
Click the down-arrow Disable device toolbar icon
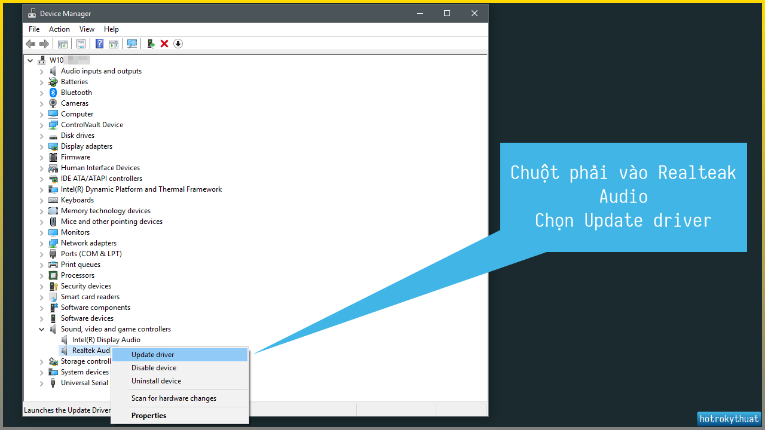pyautogui.click(x=178, y=44)
